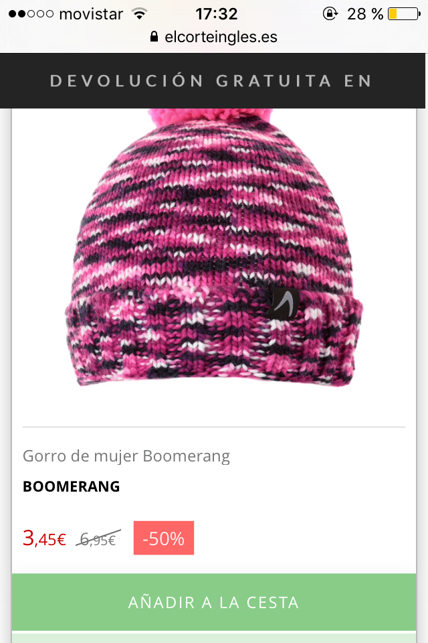Open the elcorteingles.es address bar
The height and width of the screenshot is (643, 428).
pos(214,37)
